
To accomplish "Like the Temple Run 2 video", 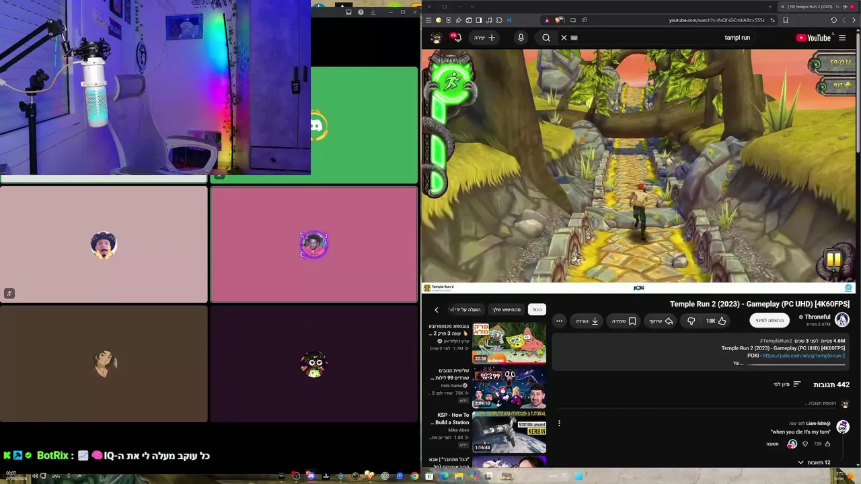I will 716,321.
